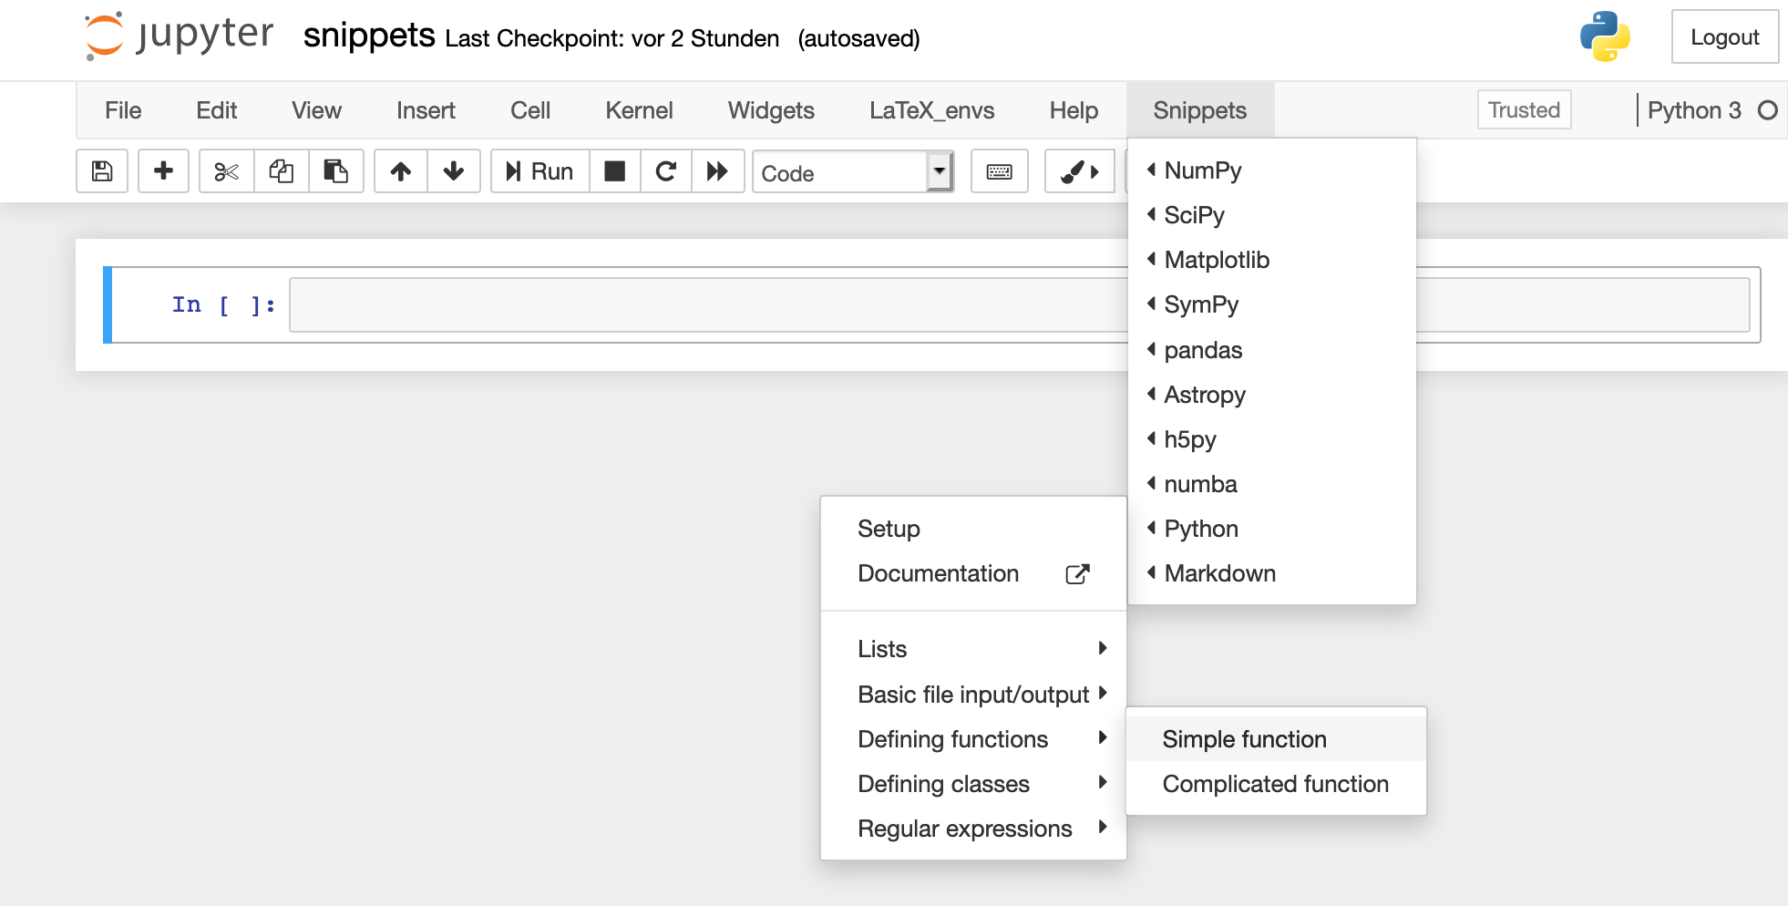
Task: Insert Complicated function snippet
Action: (1276, 784)
